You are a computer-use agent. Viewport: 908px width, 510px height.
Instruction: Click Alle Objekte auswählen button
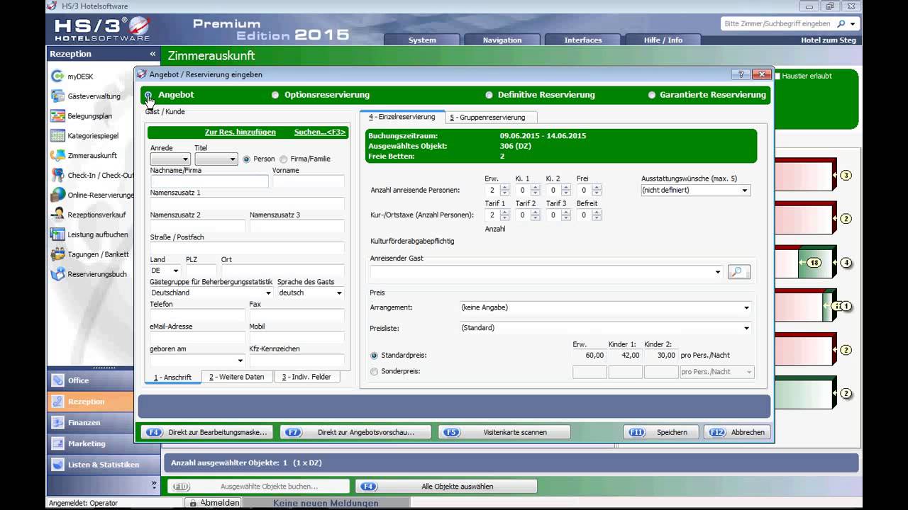pyautogui.click(x=446, y=487)
